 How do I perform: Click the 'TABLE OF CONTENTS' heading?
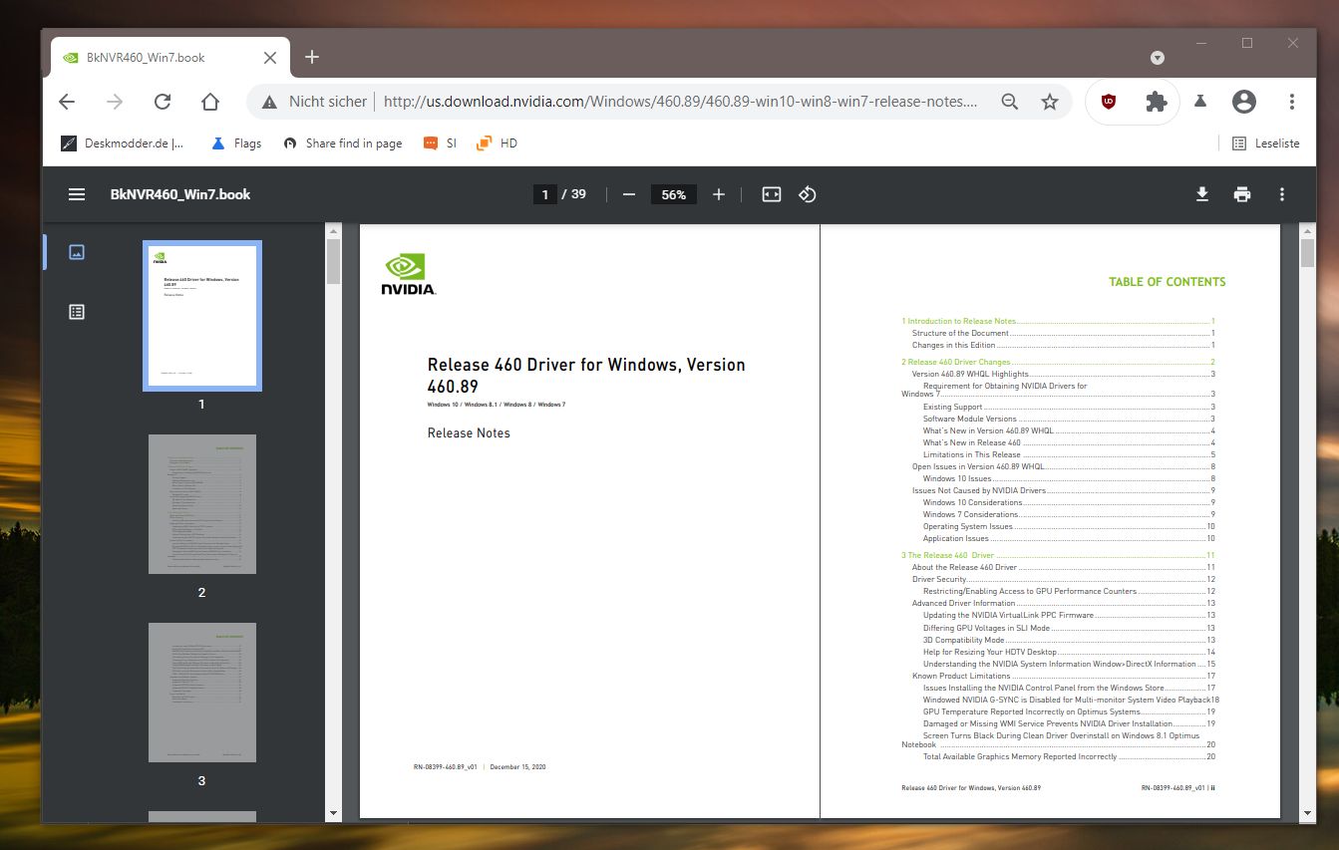[1168, 282]
